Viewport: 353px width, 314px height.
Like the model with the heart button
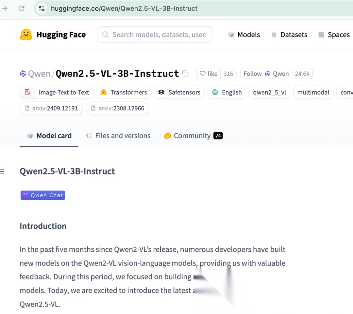point(209,74)
